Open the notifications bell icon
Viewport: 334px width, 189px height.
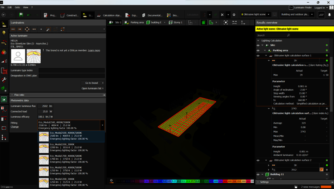click(x=329, y=15)
